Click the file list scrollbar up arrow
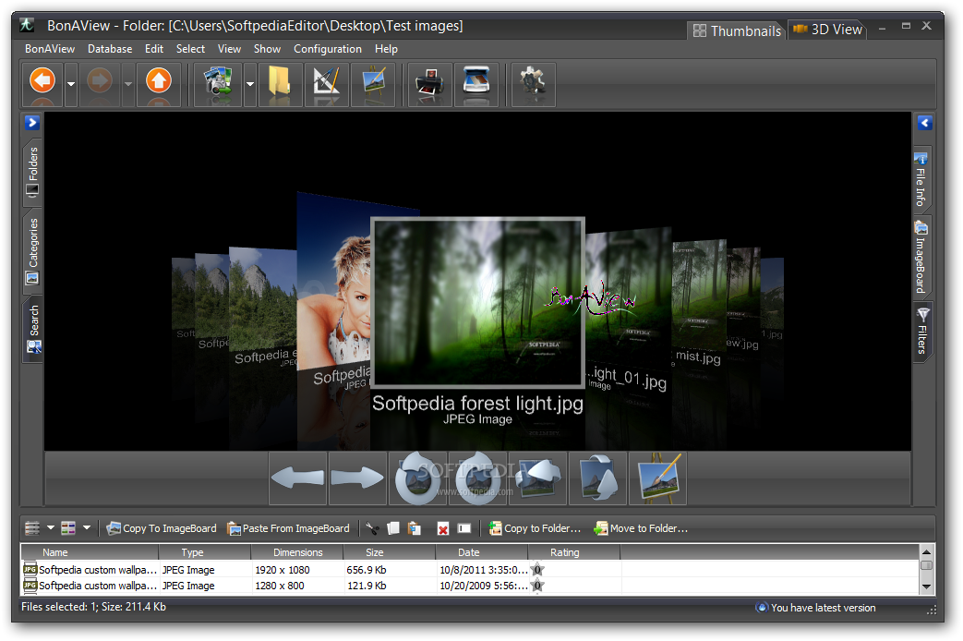Image resolution: width=963 pixels, height=641 pixels. [927, 551]
